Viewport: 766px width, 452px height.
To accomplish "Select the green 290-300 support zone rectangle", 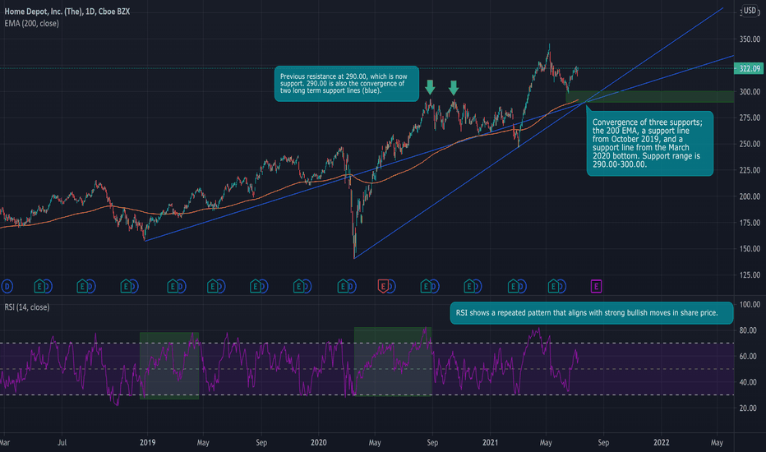I will pyautogui.click(x=650, y=97).
